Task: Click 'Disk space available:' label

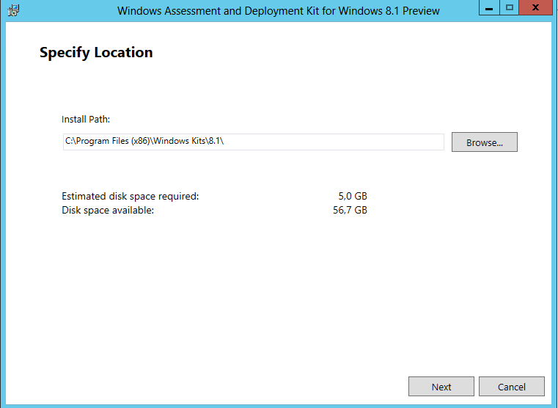Action: 108,211
